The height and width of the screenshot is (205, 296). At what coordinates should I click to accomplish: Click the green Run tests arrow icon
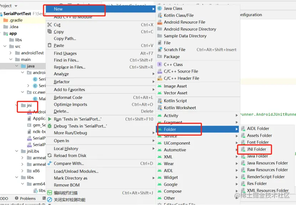(50, 119)
